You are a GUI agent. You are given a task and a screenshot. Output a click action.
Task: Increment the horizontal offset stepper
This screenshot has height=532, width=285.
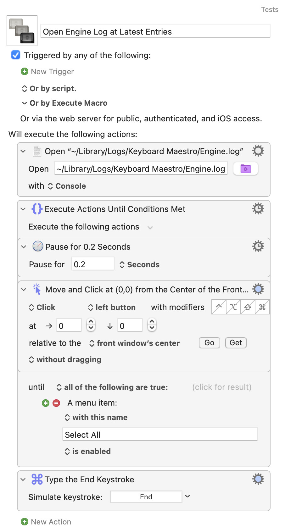click(91, 322)
